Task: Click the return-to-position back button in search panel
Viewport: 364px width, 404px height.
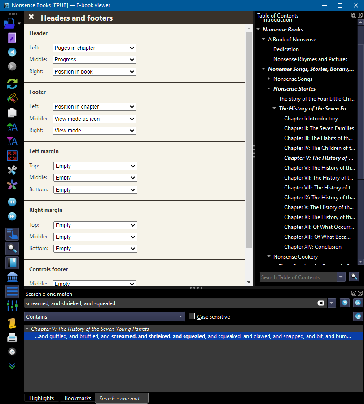Action: point(358,316)
